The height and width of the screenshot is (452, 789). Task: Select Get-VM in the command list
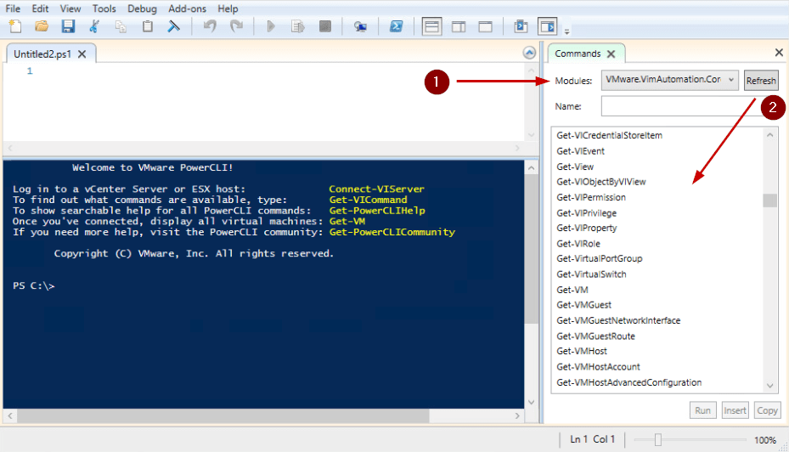(x=572, y=290)
